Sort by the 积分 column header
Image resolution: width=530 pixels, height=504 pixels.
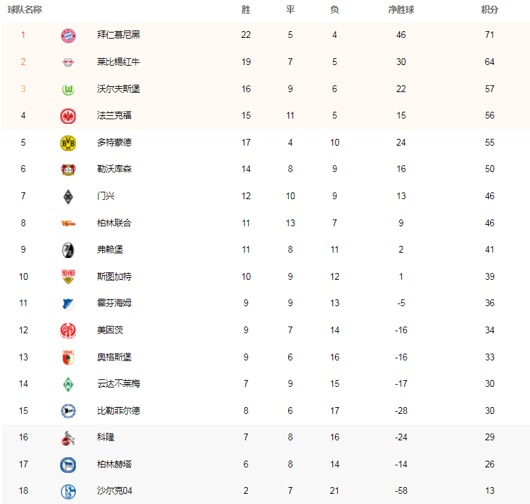tap(489, 9)
